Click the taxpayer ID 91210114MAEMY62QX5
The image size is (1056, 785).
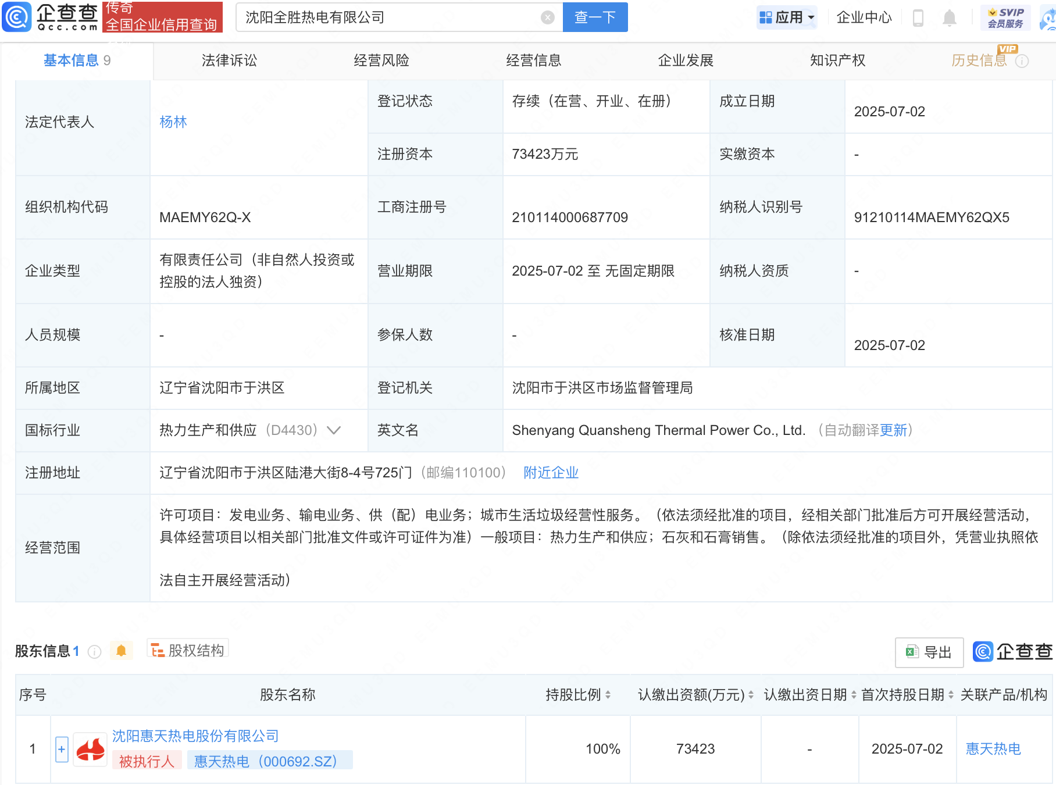(932, 217)
